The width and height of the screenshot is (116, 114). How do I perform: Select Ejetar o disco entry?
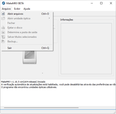(27, 28)
